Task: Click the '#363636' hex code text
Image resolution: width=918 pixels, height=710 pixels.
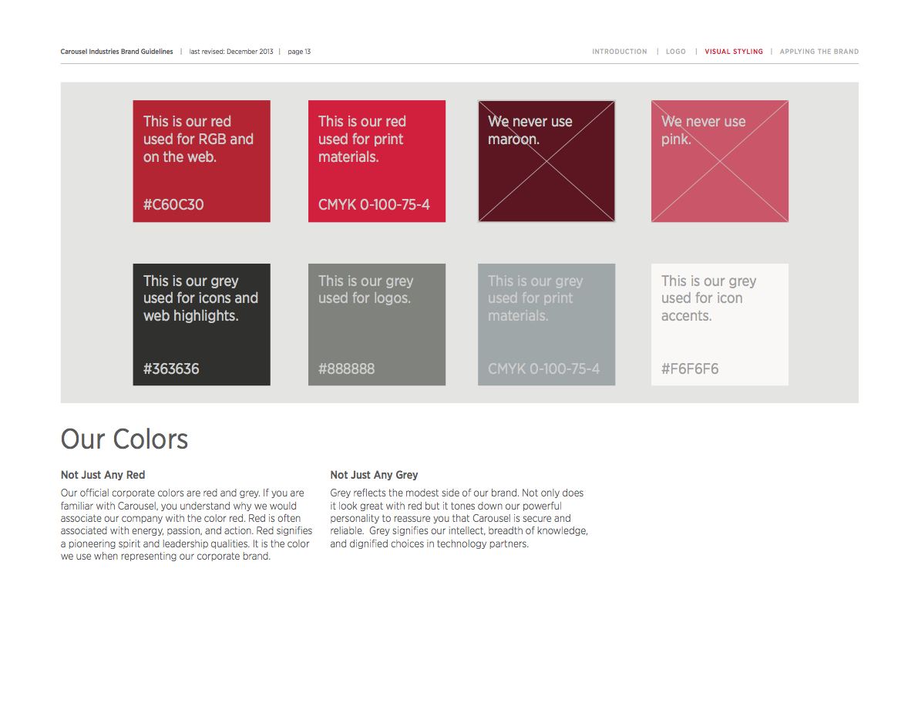Action: [x=171, y=368]
